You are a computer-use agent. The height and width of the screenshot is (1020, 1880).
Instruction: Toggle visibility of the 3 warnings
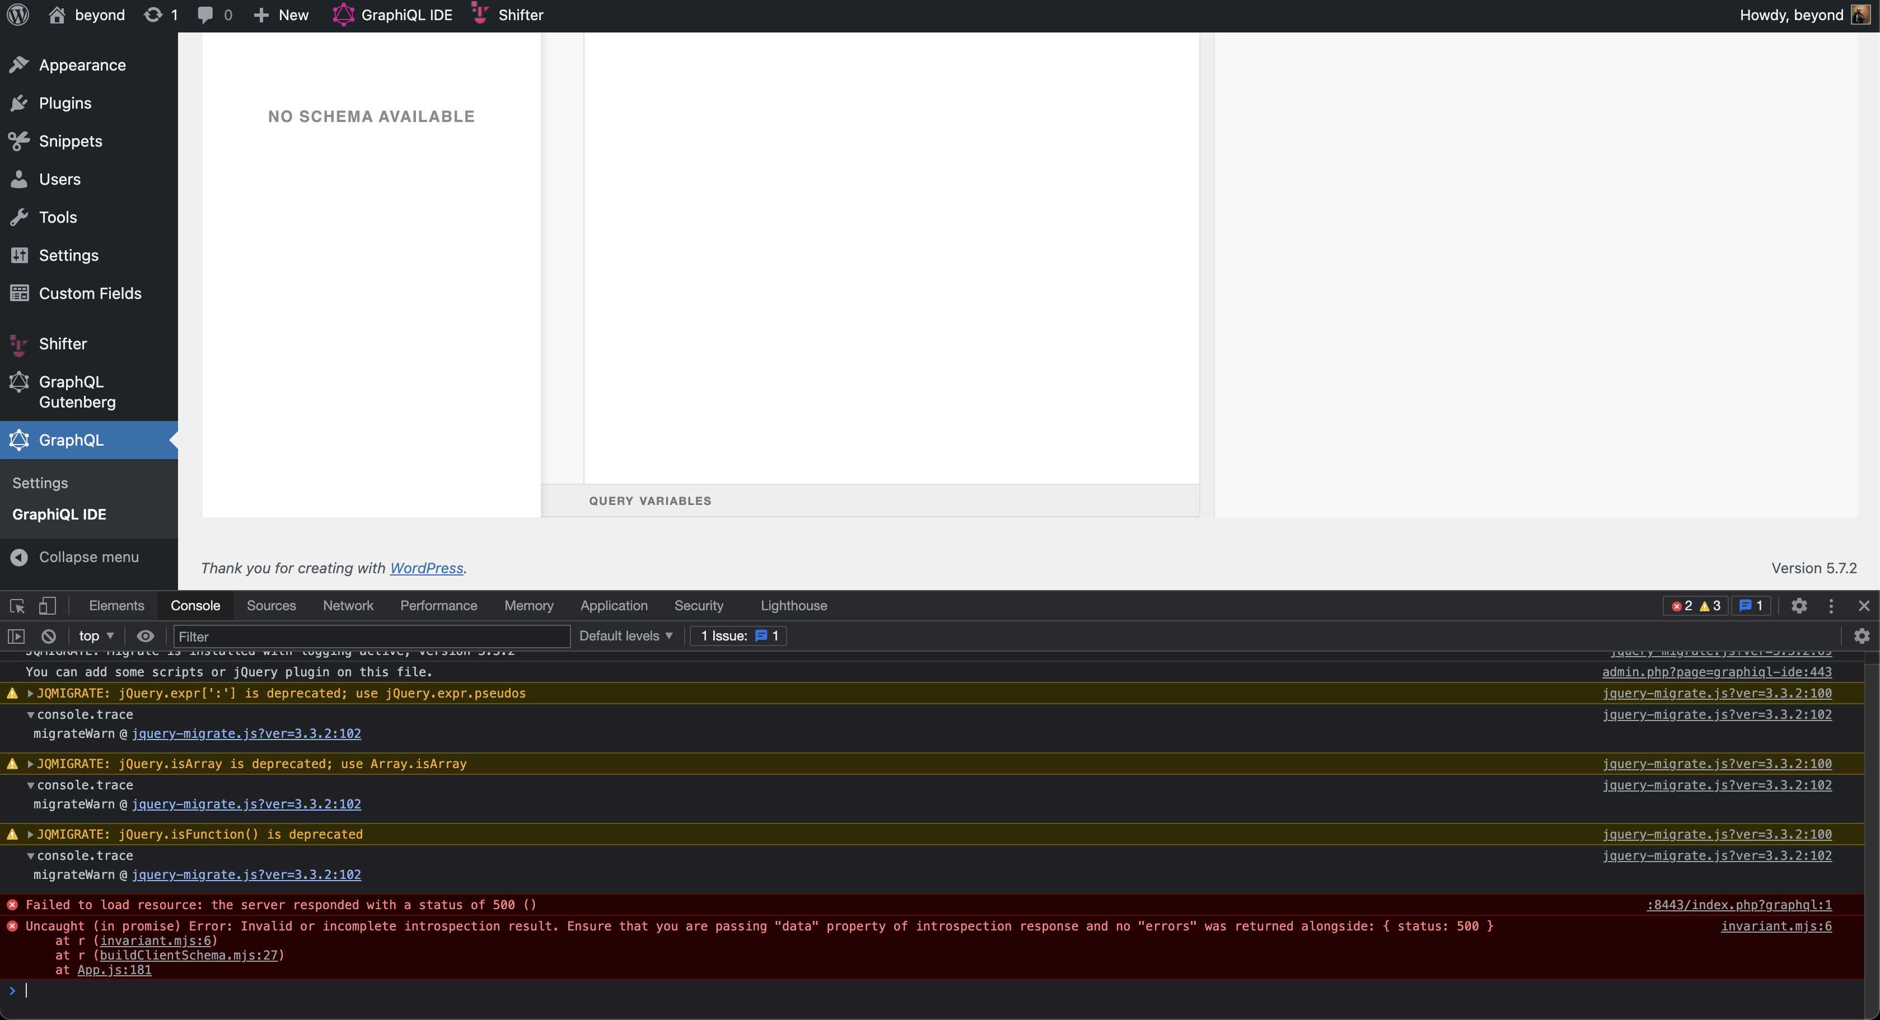[1709, 606]
